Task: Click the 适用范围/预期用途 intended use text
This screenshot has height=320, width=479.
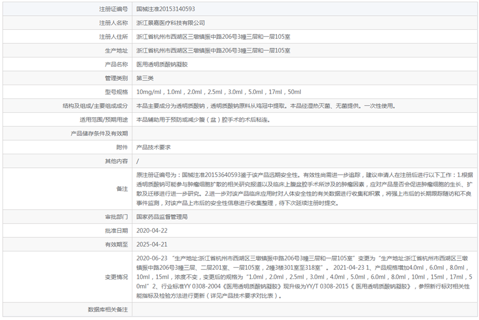Action: pyautogui.click(x=203, y=119)
